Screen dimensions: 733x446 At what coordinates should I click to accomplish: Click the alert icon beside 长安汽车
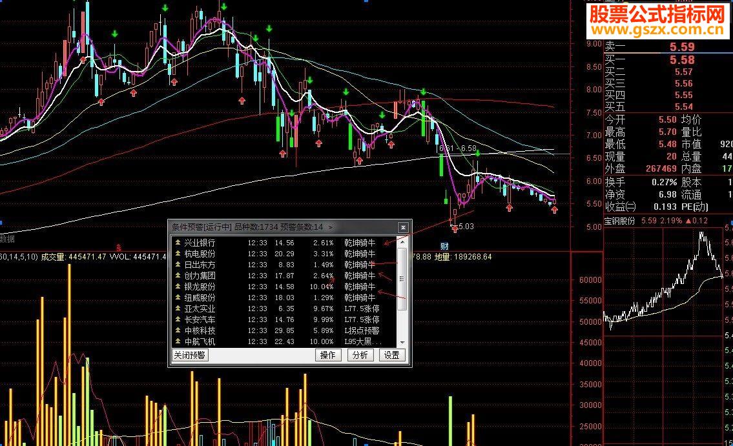(178, 319)
